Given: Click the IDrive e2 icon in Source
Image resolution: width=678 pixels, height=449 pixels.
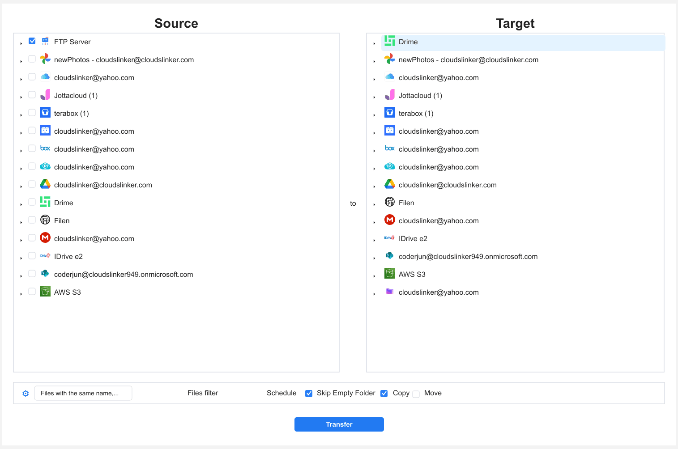Looking at the screenshot, I should coord(45,256).
